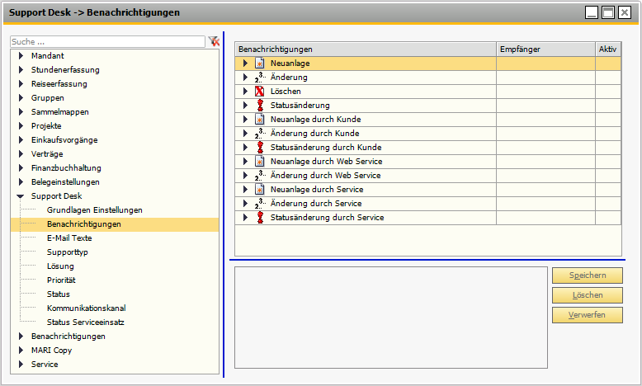Screen dimensions: 642x386
Task: Maximize the Support Desk window
Action: pyautogui.click(x=608, y=12)
